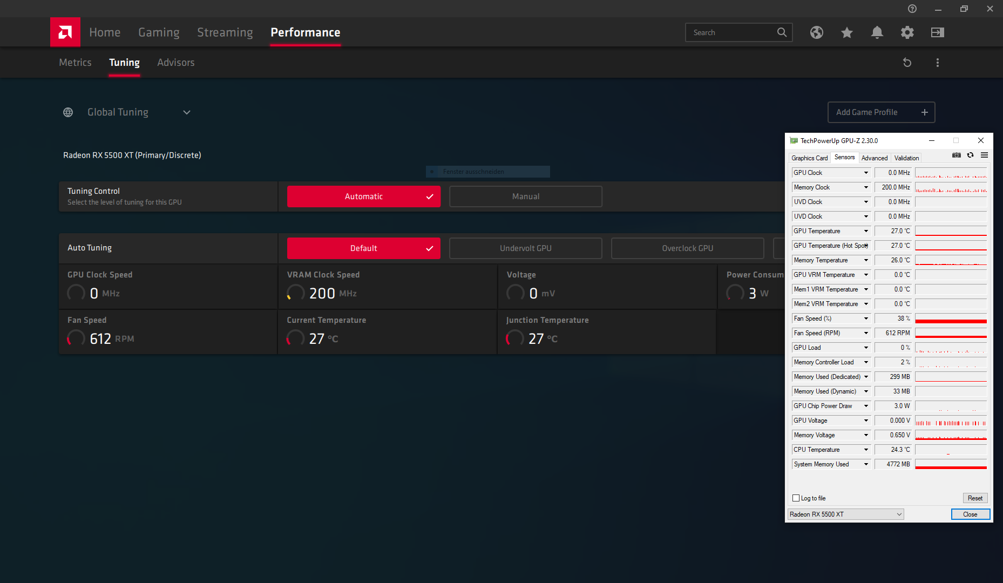Select Default auto tuning
Viewport: 1003px width, 583px height.
(x=364, y=248)
